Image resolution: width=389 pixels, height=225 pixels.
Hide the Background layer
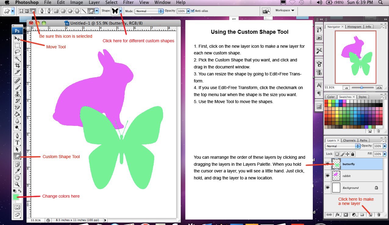pos(327,188)
